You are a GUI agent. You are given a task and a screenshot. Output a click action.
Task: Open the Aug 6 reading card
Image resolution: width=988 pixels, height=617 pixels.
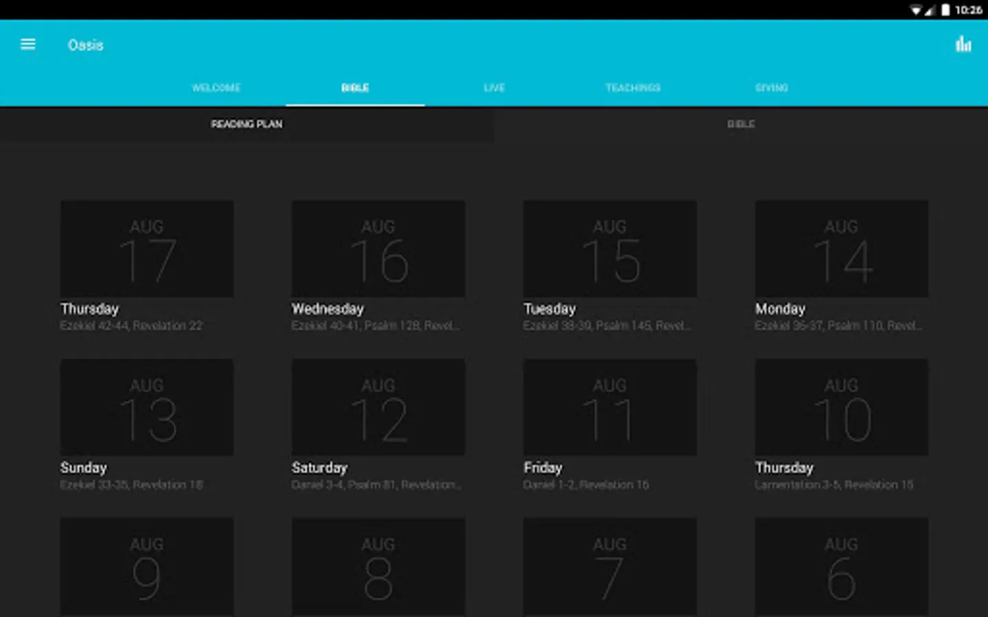coord(842,567)
